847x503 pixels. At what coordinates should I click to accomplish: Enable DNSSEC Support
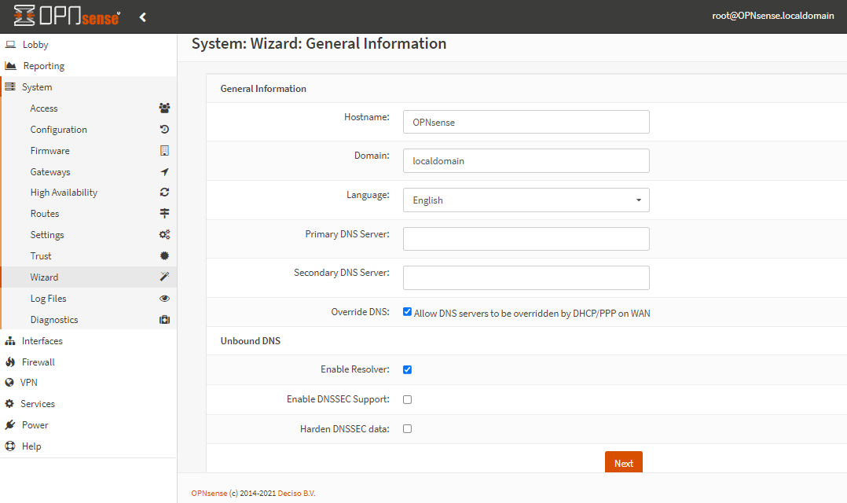tap(407, 399)
